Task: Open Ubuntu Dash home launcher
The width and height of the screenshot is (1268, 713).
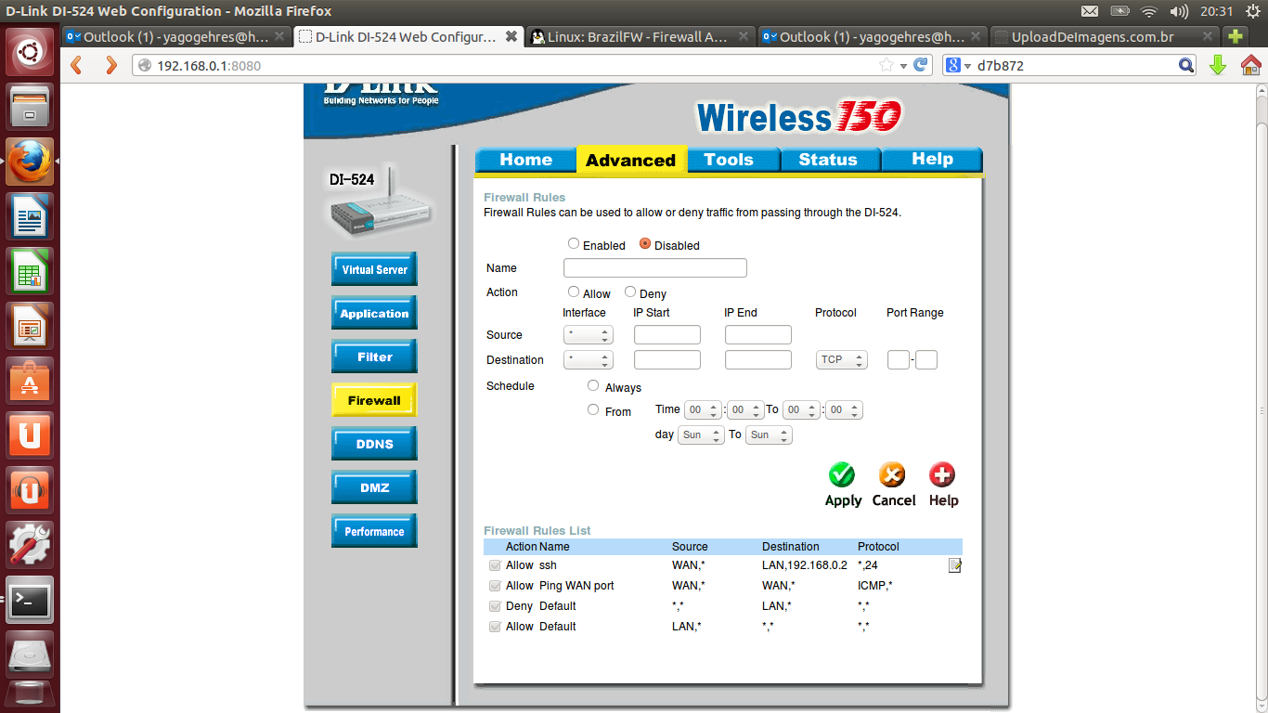Action: tap(30, 51)
